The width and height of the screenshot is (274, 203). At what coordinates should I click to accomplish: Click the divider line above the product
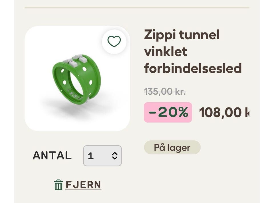click(137, 8)
